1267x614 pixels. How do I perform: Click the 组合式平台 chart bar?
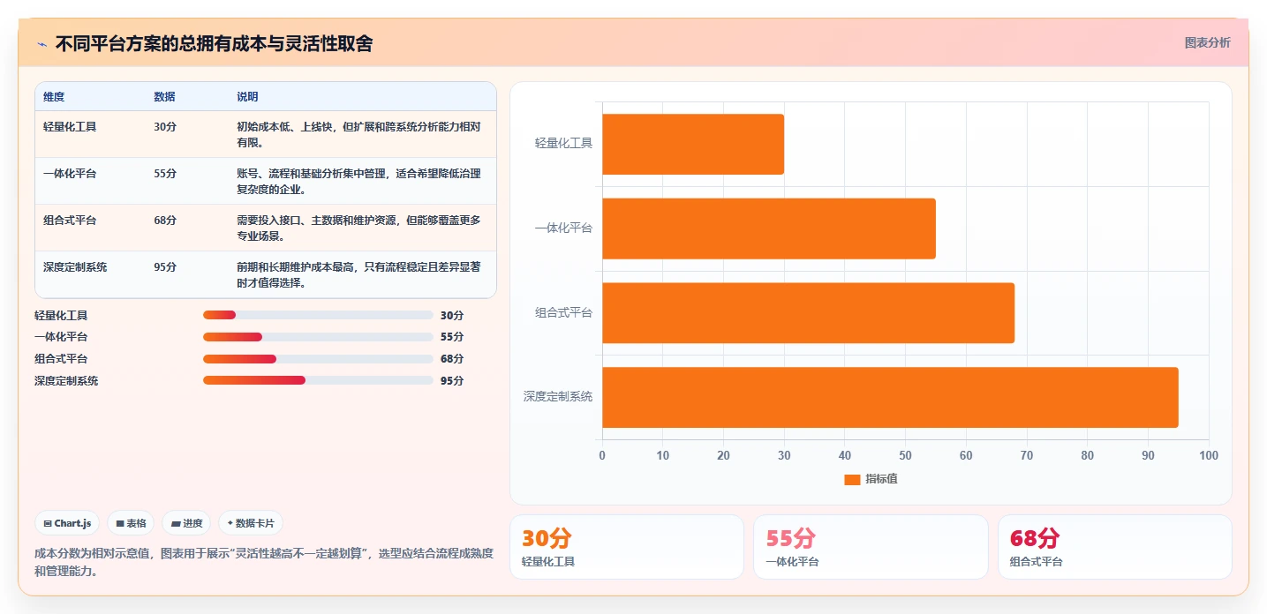click(808, 313)
